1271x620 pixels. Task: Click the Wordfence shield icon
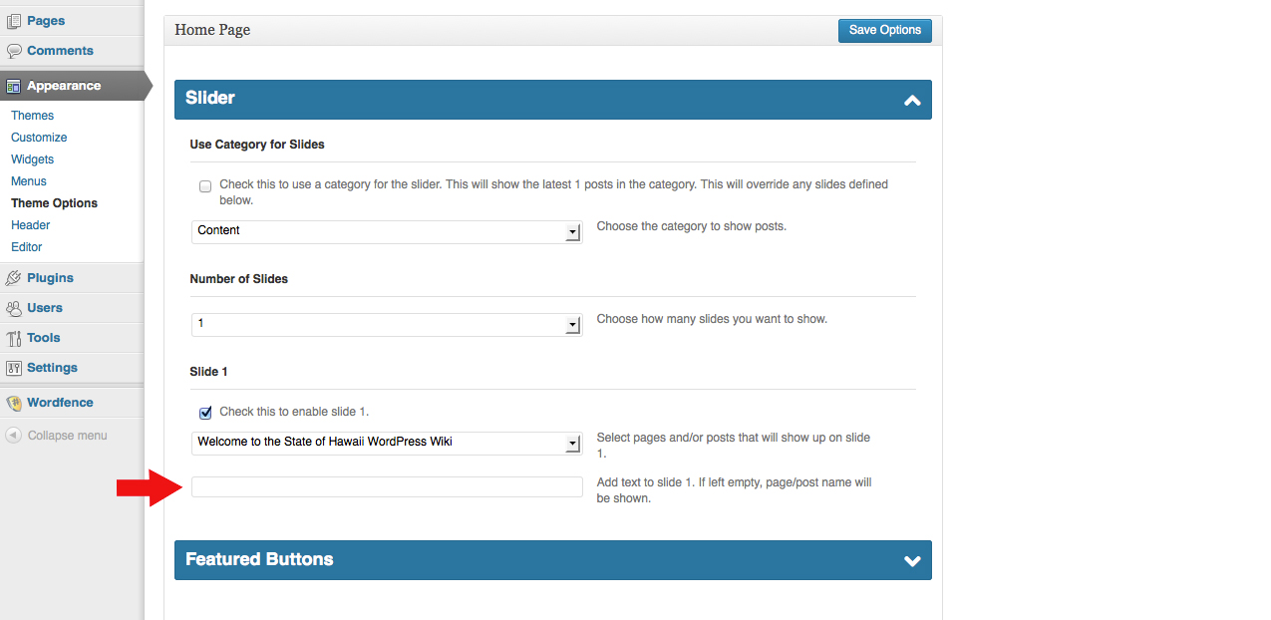pos(14,403)
